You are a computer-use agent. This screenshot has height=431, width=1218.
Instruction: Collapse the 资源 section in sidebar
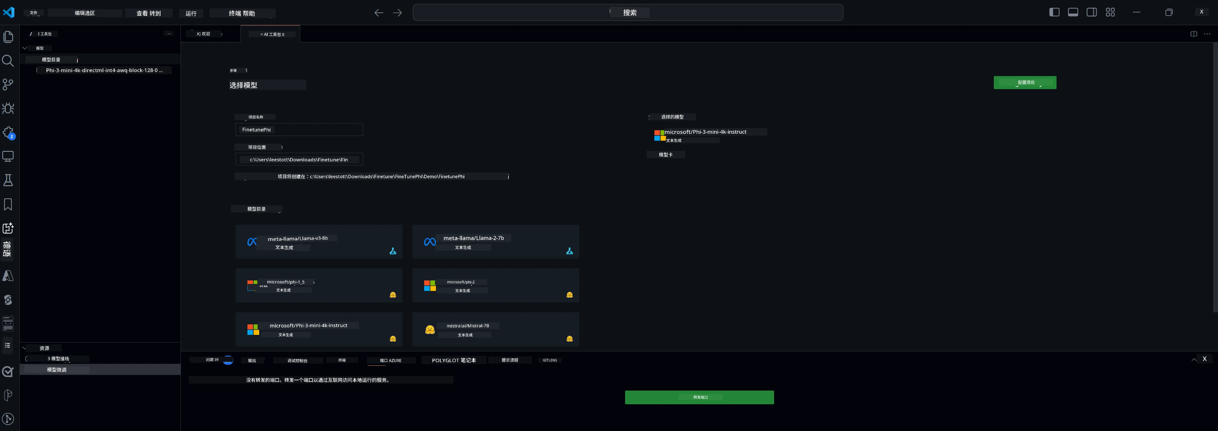[x=25, y=348]
